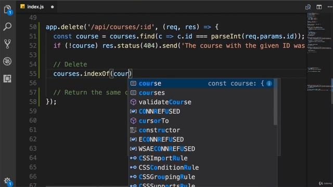Choose the 'CSSConditionRule' suggestion

pyautogui.click(x=201, y=167)
